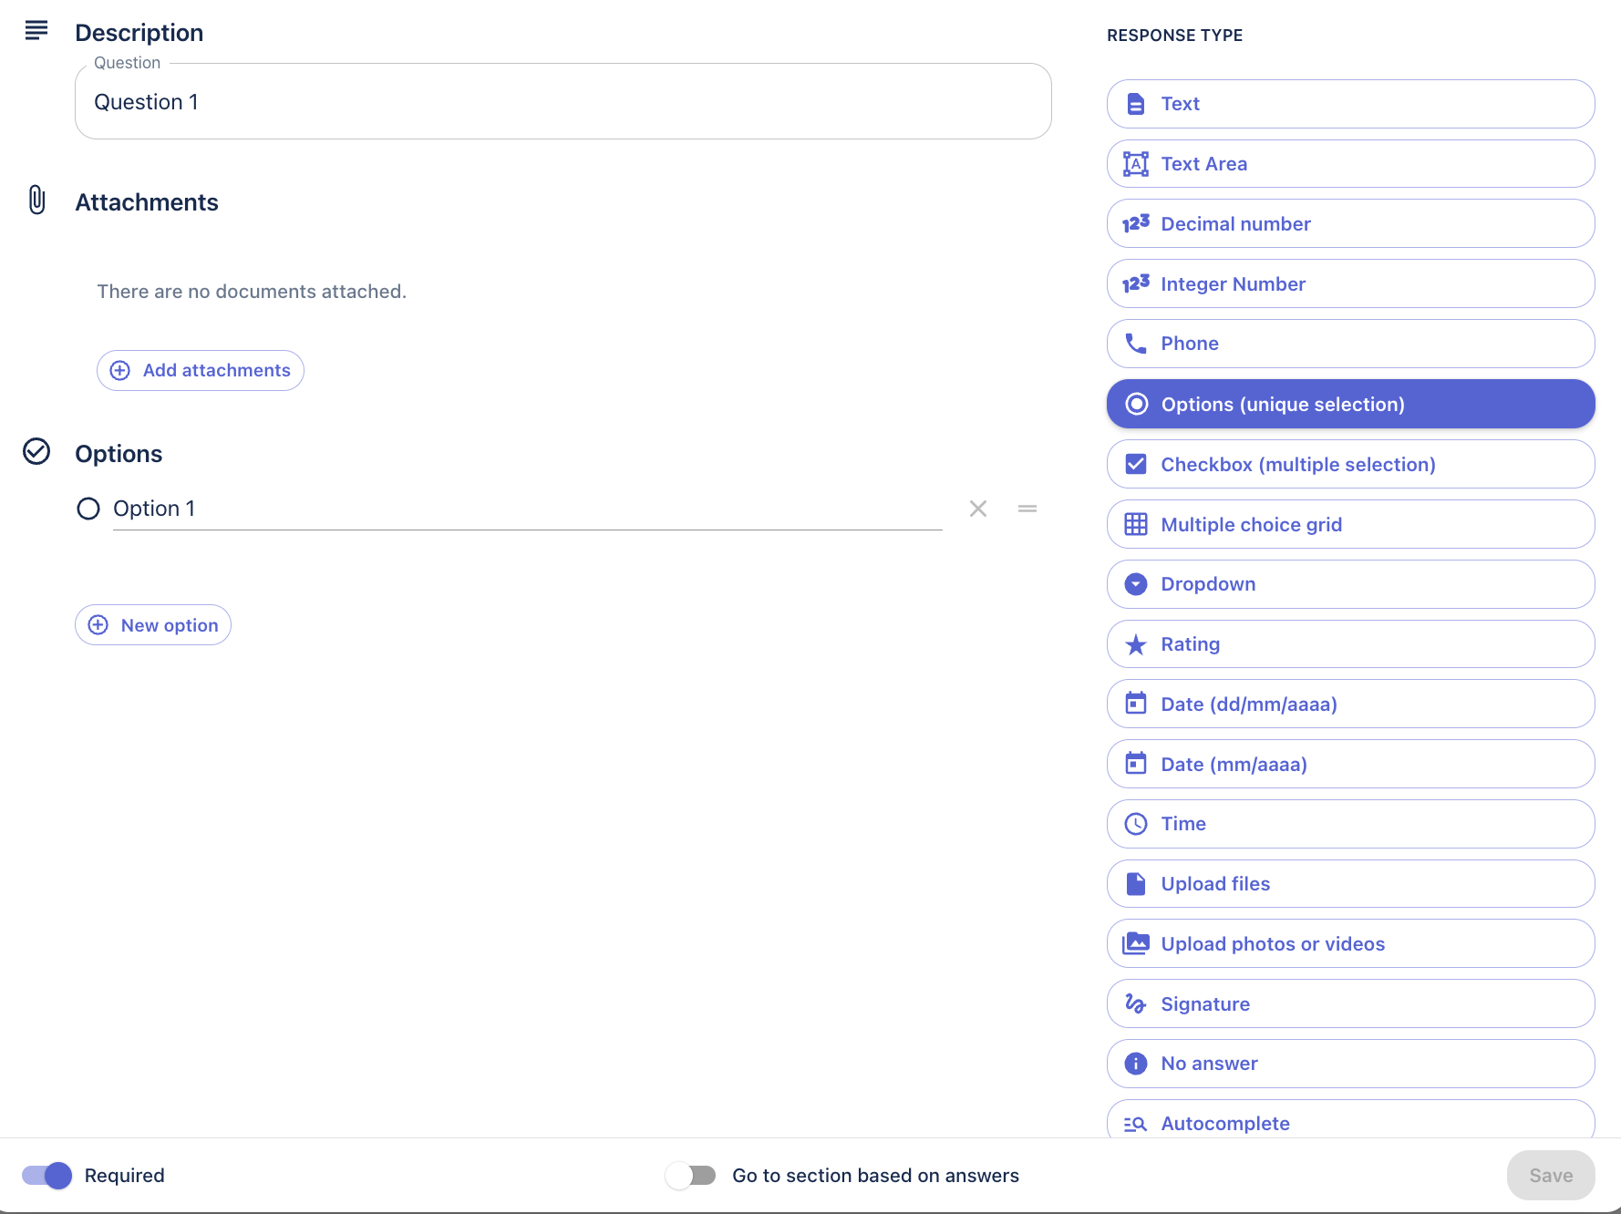Viewport: 1621px width, 1214px height.
Task: Click the drag handle icon for Option 1
Action: [x=1027, y=509]
